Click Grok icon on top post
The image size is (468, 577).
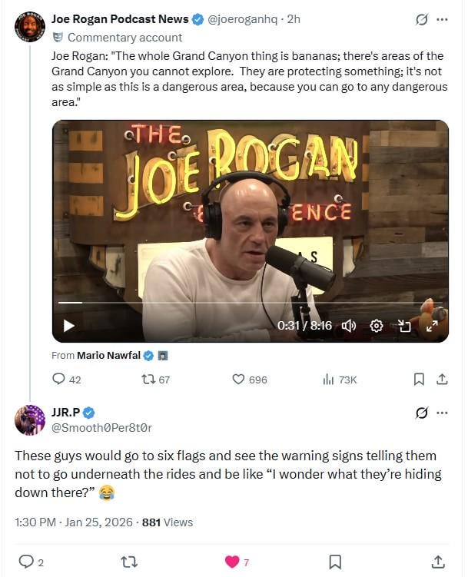point(421,20)
